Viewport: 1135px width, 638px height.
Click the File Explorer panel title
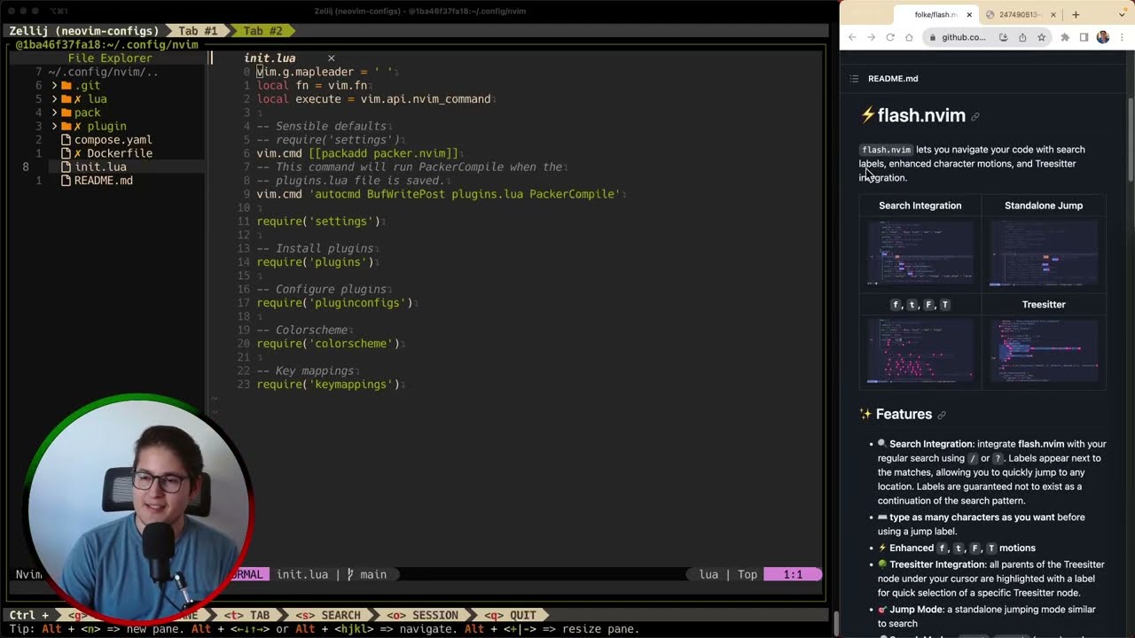tap(110, 58)
